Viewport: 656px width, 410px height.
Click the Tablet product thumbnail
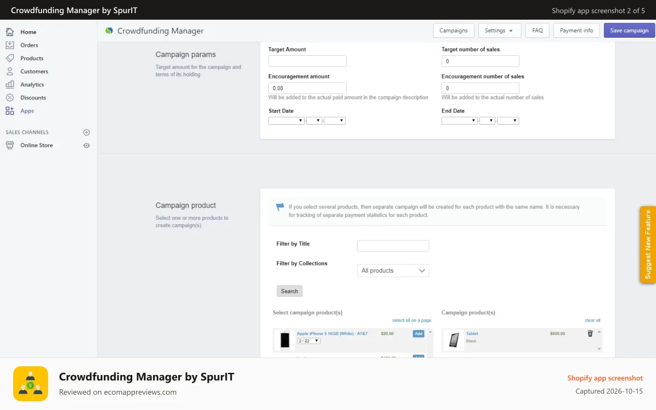pos(454,340)
